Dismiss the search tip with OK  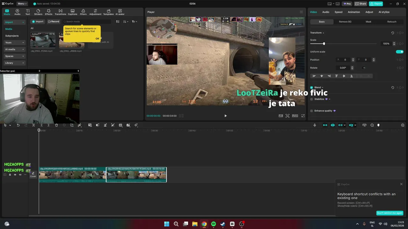[97, 38]
